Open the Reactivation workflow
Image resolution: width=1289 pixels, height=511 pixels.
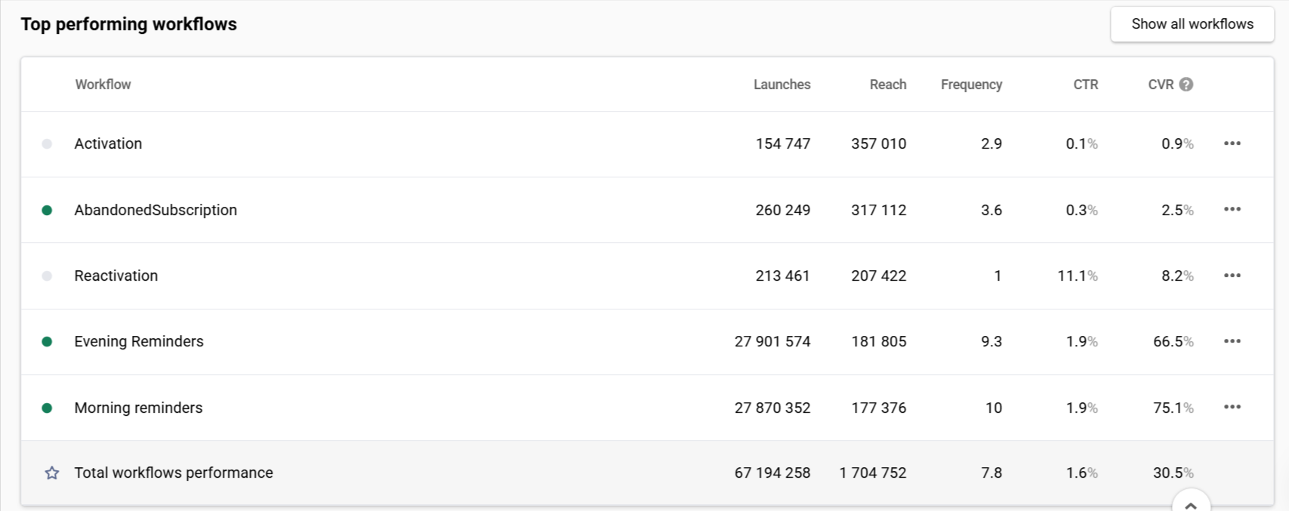coord(116,276)
